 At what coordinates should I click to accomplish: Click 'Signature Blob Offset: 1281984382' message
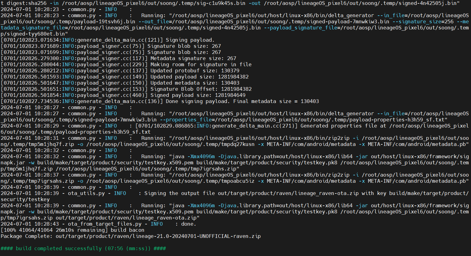tap(201, 89)
